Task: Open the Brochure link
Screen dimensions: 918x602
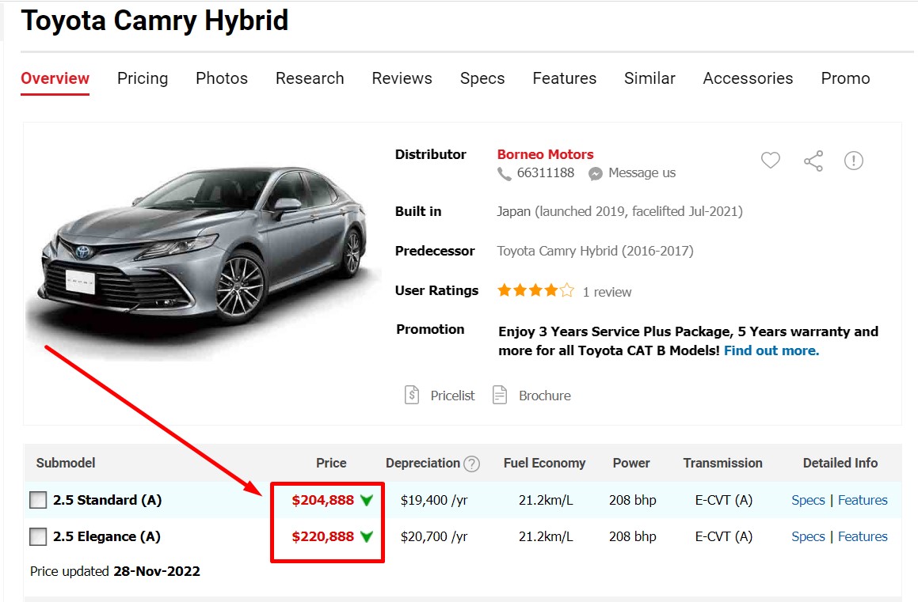Action: pyautogui.click(x=544, y=396)
